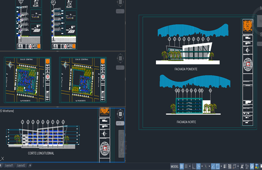Viewport: 262px width, 170px height.
Task: Open WCS dropdown in the bottom-left viewport
Action: click(x=120, y=123)
